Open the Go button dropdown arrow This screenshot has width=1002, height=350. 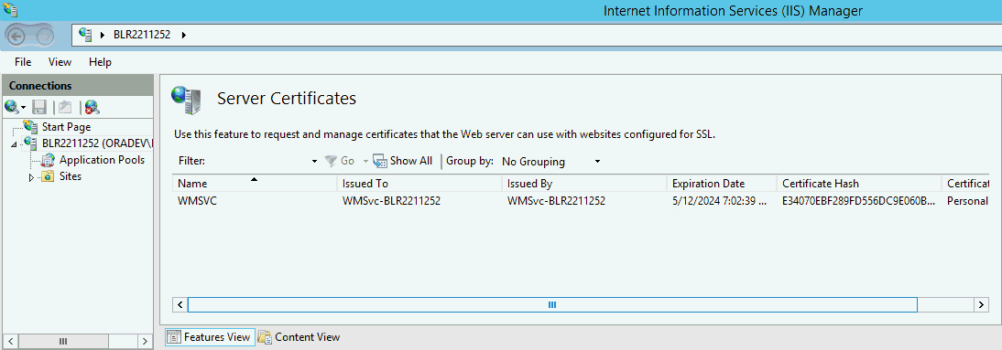pyautogui.click(x=366, y=162)
